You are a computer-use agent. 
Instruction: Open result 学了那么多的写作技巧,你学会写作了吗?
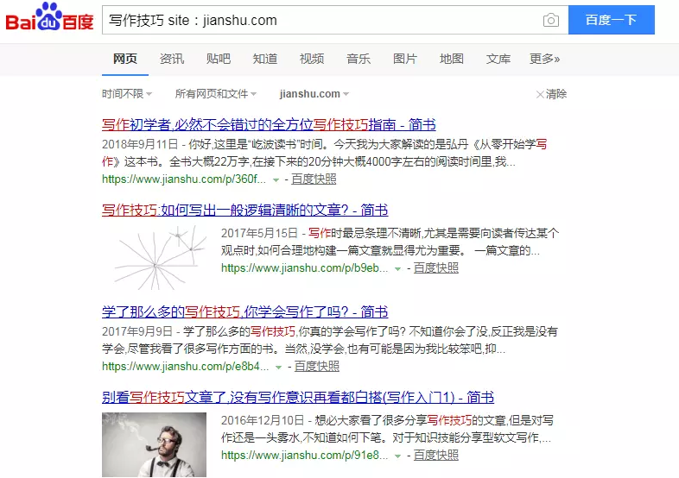[245, 311]
